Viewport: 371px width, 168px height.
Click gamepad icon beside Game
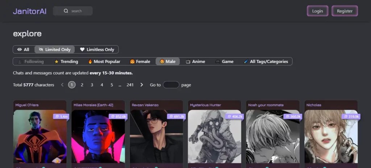[218, 62]
